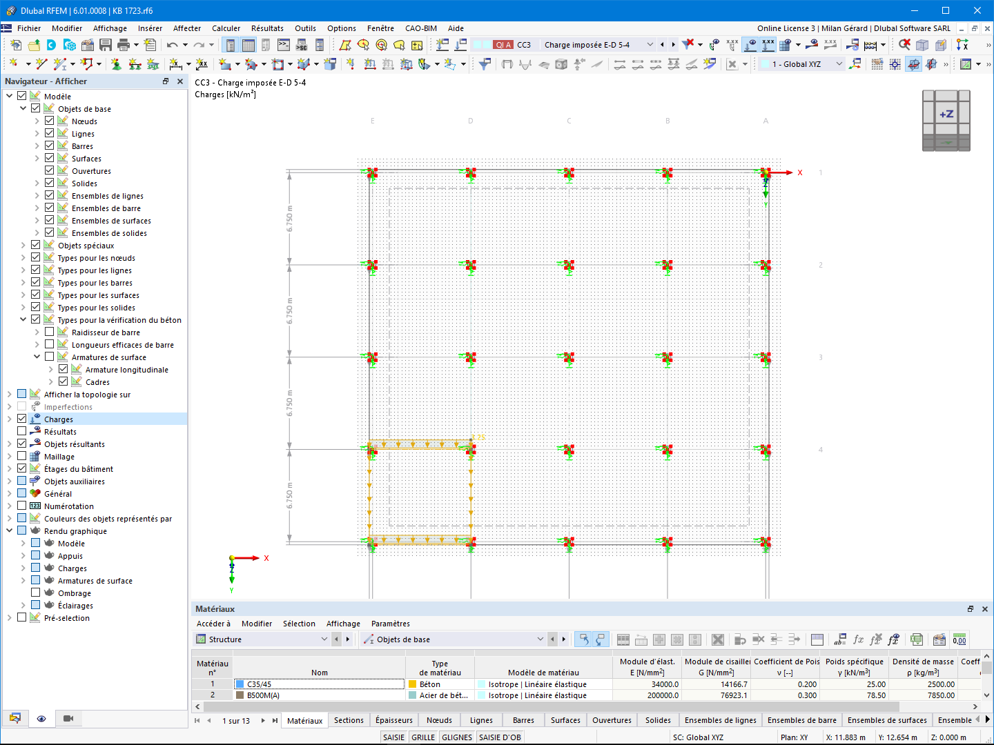Switch to the Épaisseurs tab

pyautogui.click(x=394, y=720)
